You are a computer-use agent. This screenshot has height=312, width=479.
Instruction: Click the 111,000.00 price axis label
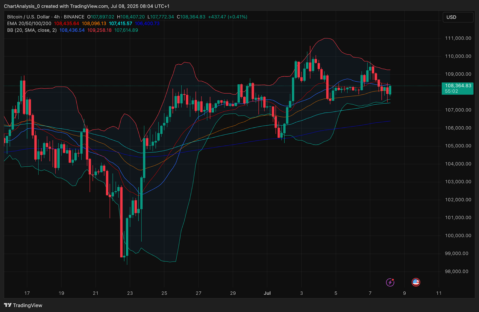458,38
